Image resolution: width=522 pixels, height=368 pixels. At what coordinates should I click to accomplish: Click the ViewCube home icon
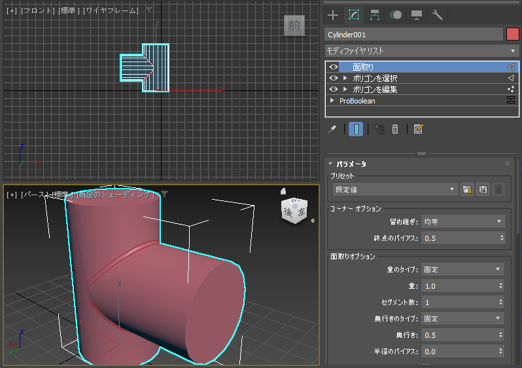pos(283,191)
